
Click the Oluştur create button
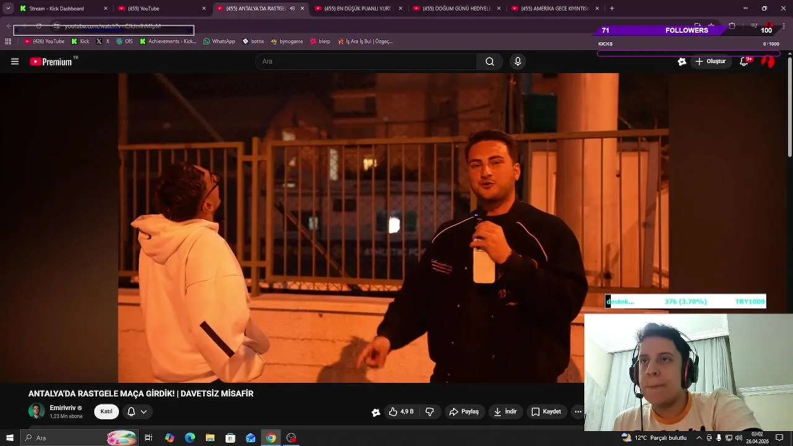tap(710, 61)
